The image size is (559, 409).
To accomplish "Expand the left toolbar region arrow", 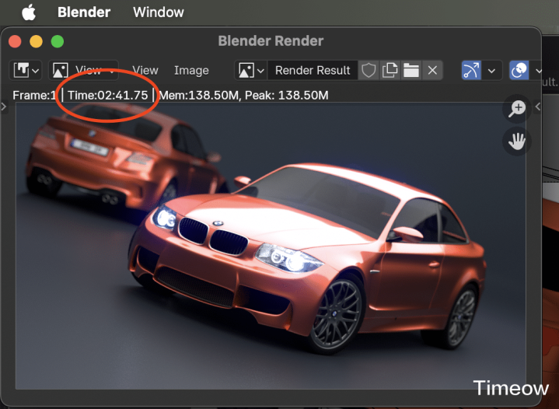I will (4, 107).
